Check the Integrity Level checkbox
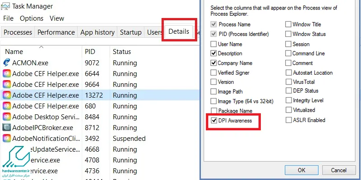 pyautogui.click(x=288, y=100)
